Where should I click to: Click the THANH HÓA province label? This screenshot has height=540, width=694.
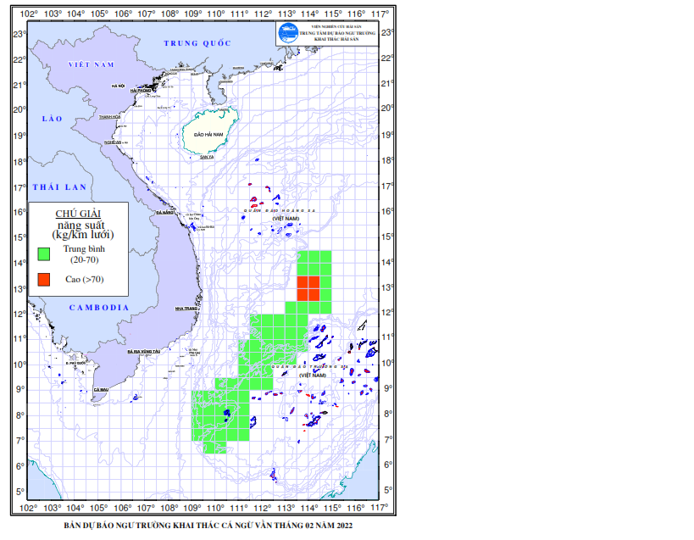pyautogui.click(x=109, y=117)
